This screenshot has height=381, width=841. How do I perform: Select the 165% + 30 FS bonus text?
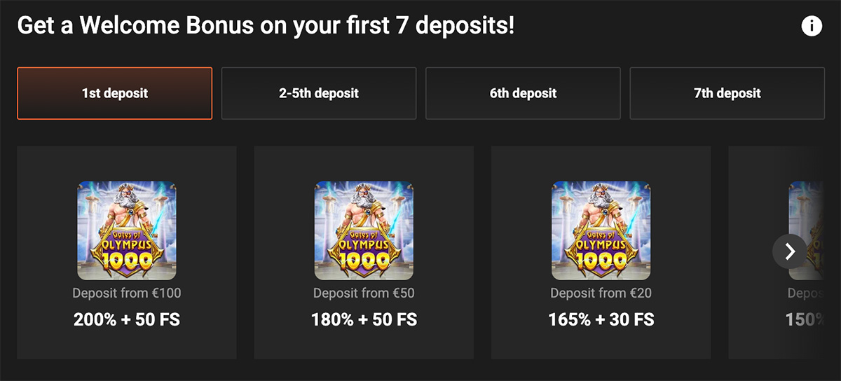[601, 320]
